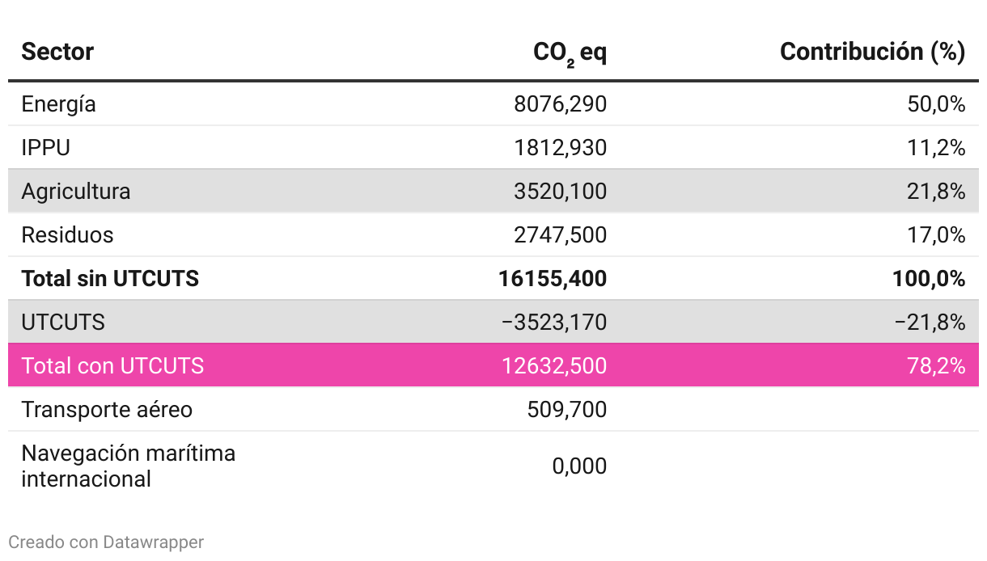Click the UTCUTS label in the gray row
This screenshot has height=561, width=987.
[63, 323]
